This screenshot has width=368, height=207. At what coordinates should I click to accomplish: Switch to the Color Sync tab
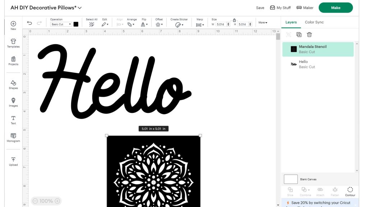[x=314, y=22]
